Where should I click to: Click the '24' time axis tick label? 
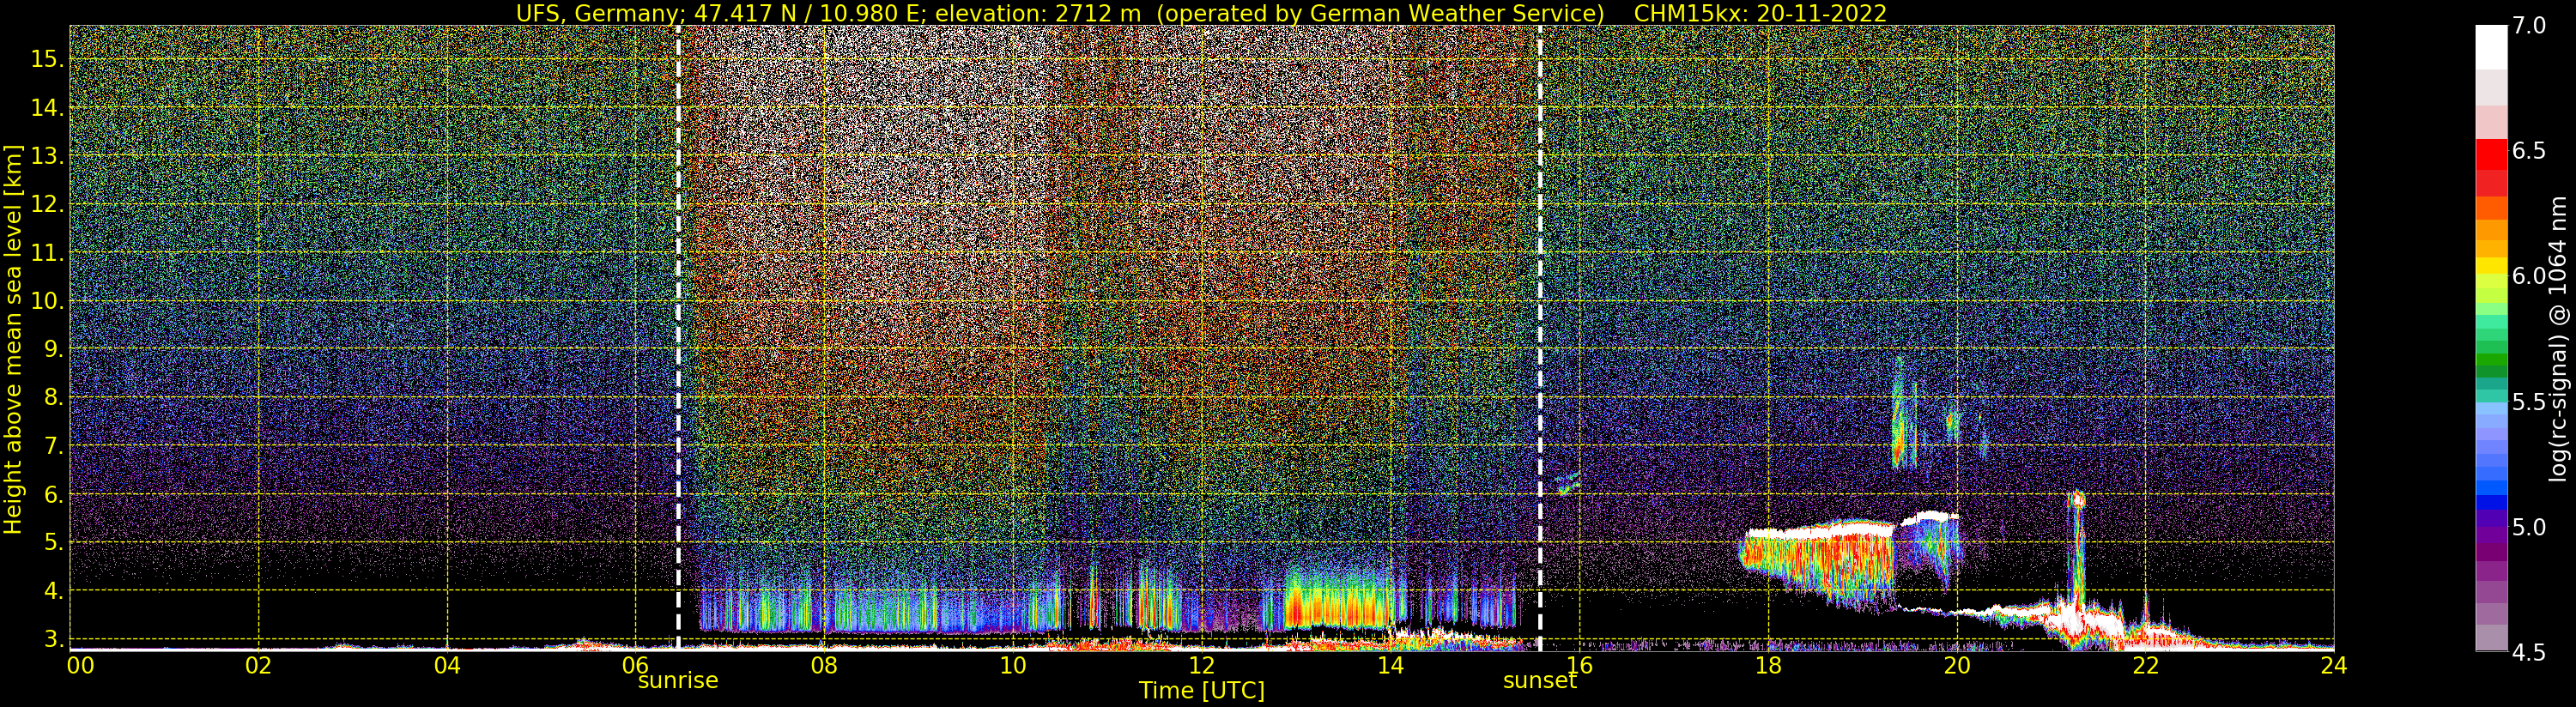2334,665
